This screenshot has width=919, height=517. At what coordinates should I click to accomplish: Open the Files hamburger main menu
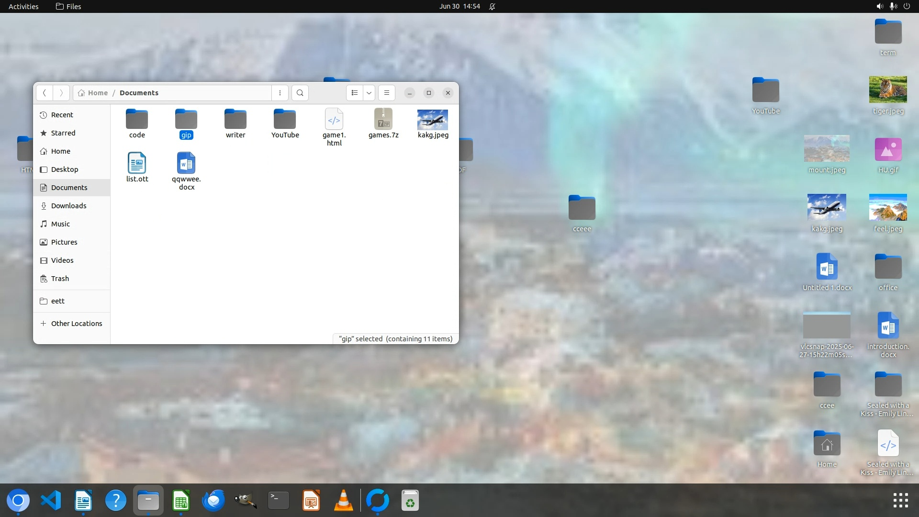coord(387,93)
